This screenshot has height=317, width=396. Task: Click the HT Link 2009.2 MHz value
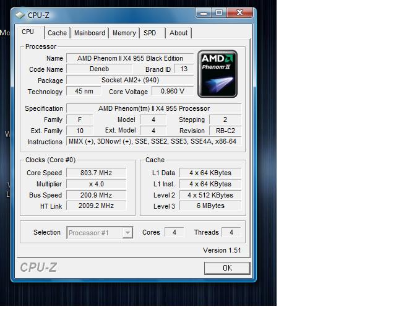pyautogui.click(x=97, y=206)
